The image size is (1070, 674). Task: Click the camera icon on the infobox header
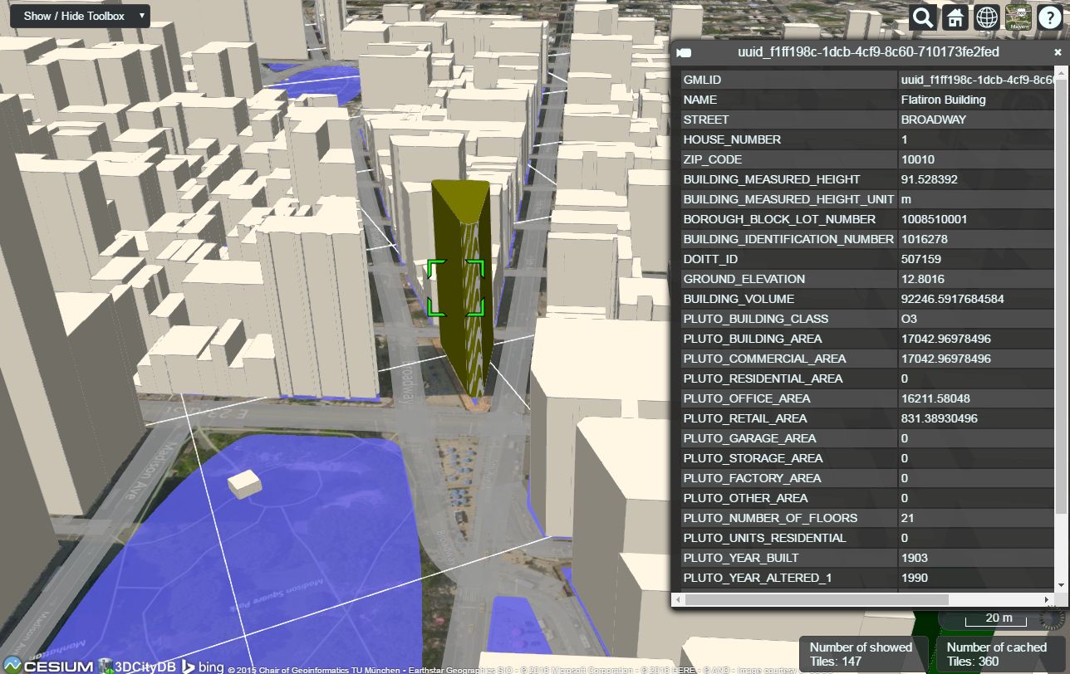click(x=683, y=51)
